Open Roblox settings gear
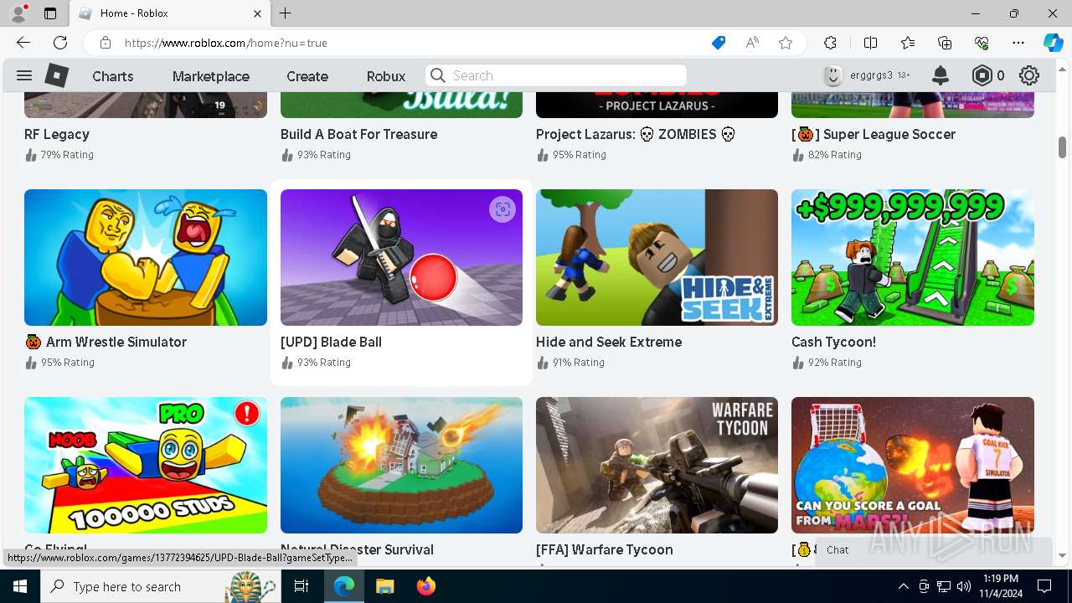The image size is (1072, 603). pyautogui.click(x=1029, y=75)
